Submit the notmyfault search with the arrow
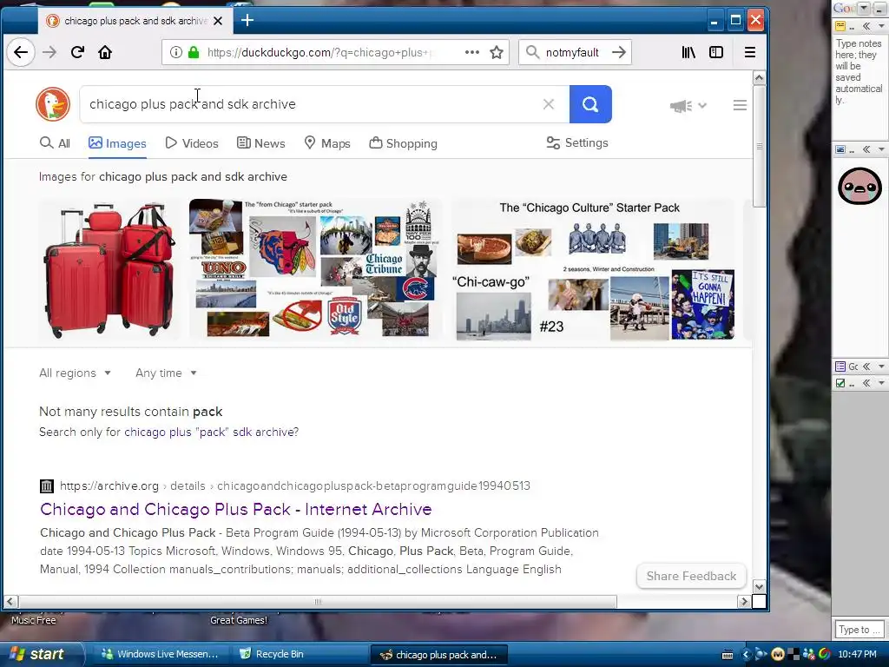Screen dimensions: 889x667 click(619, 52)
